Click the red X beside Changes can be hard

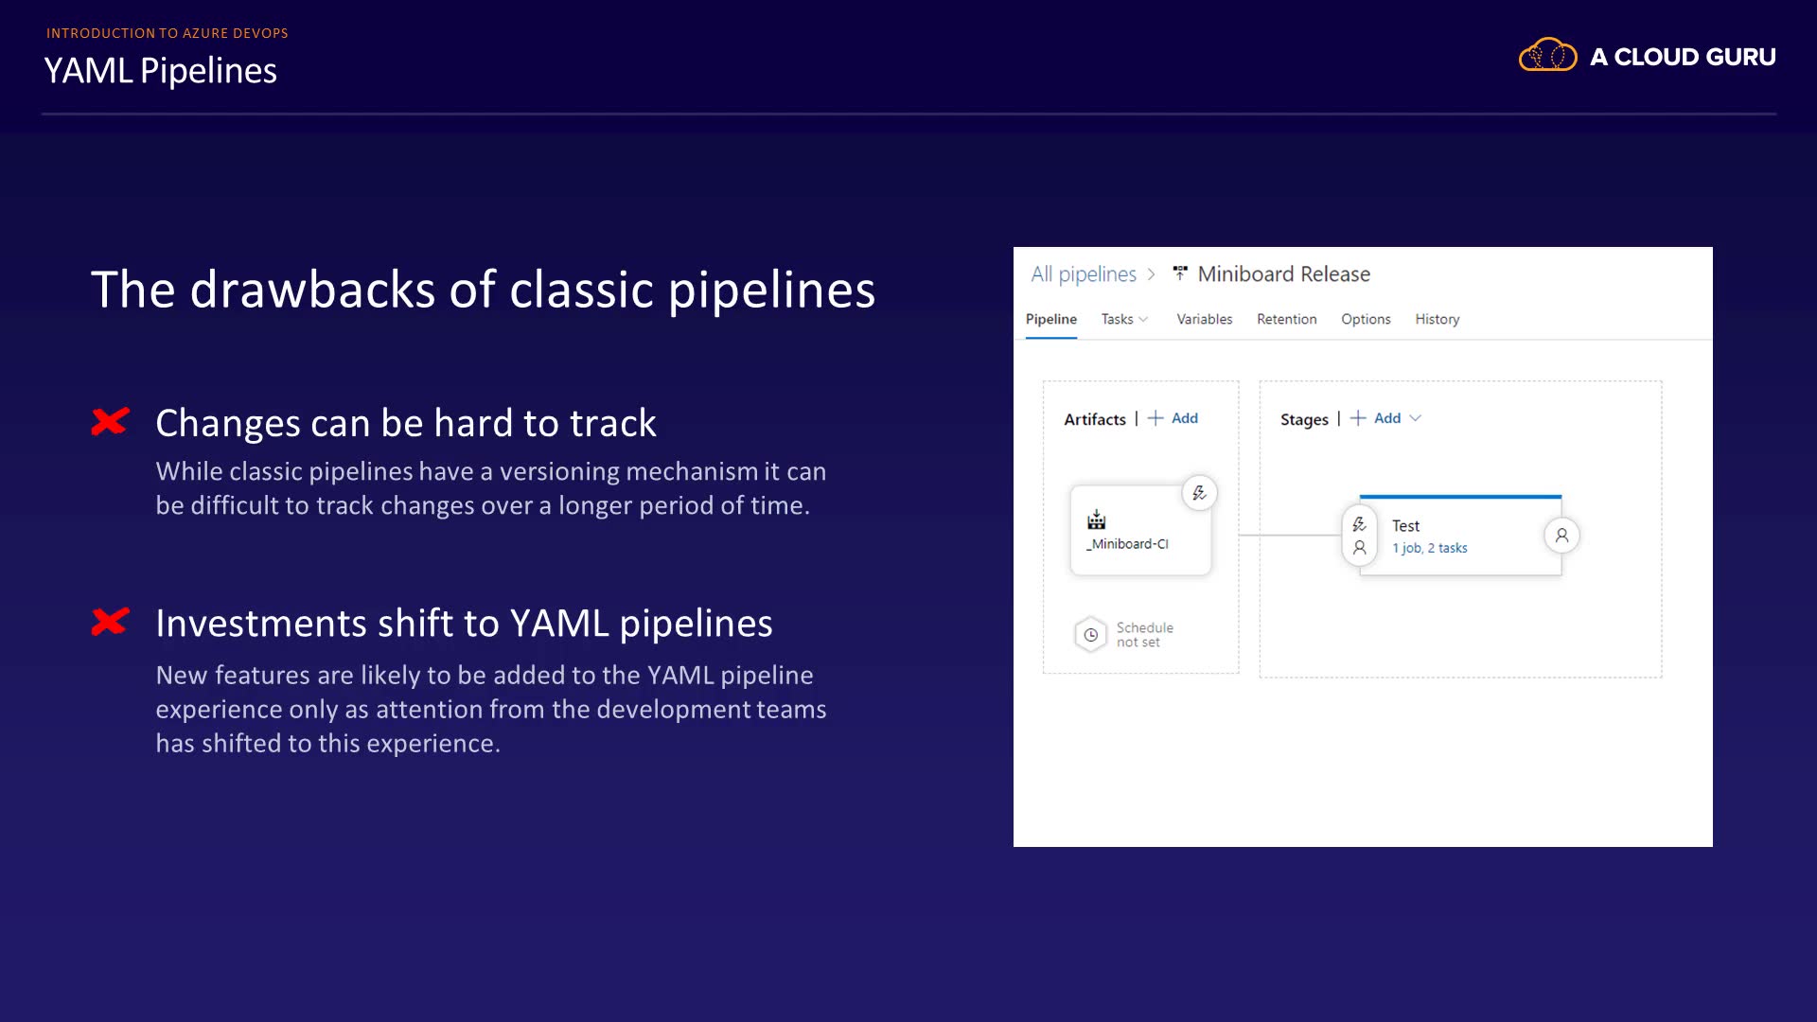pos(110,422)
